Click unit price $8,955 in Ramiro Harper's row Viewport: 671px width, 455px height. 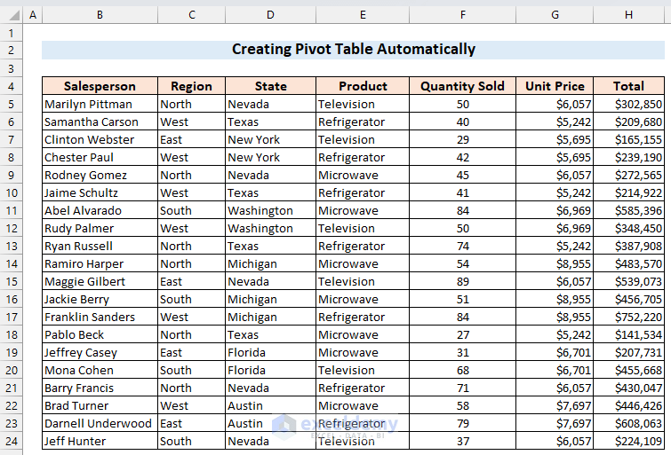point(555,263)
